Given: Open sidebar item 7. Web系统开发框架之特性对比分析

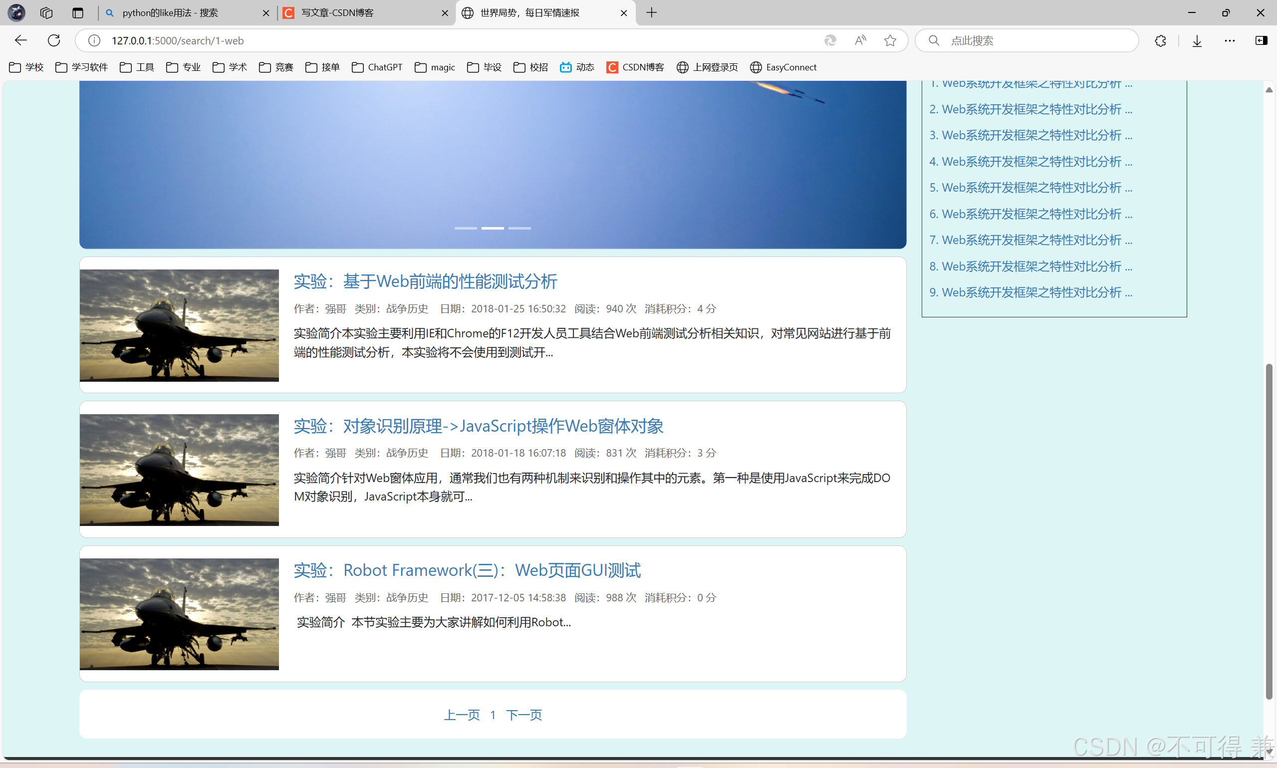Looking at the screenshot, I should [x=1030, y=240].
